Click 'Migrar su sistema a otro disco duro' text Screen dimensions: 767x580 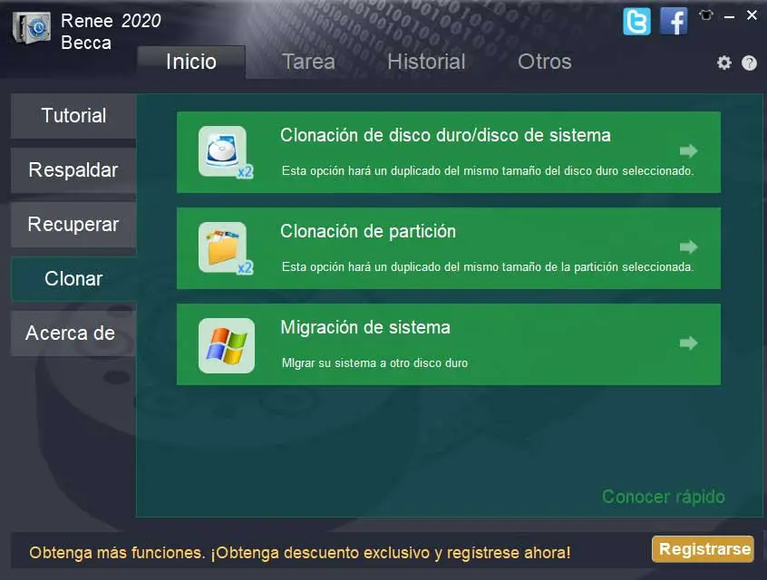pyautogui.click(x=374, y=362)
